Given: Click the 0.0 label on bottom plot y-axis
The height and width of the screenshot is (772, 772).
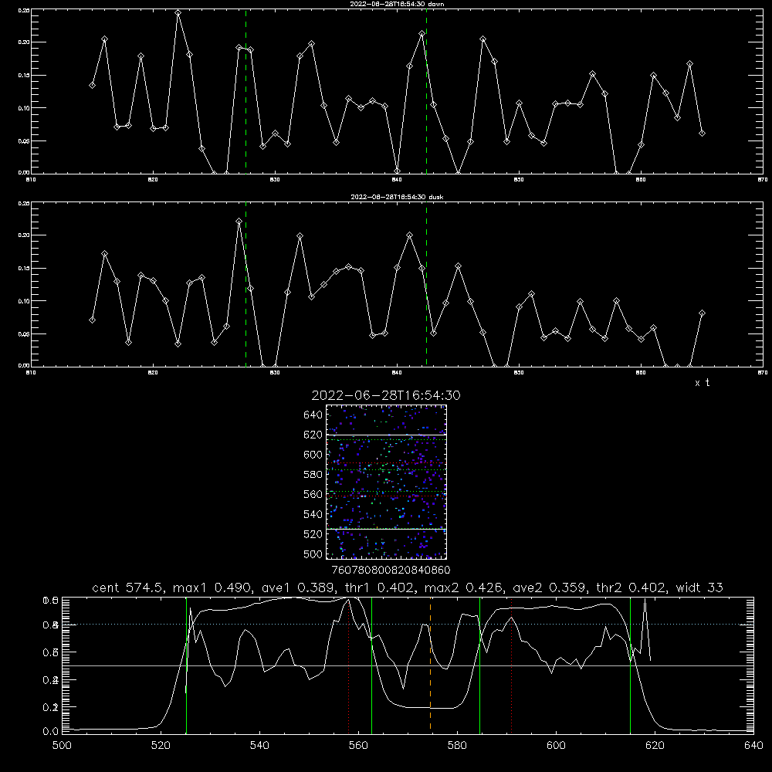Looking at the screenshot, I should click(50, 731).
